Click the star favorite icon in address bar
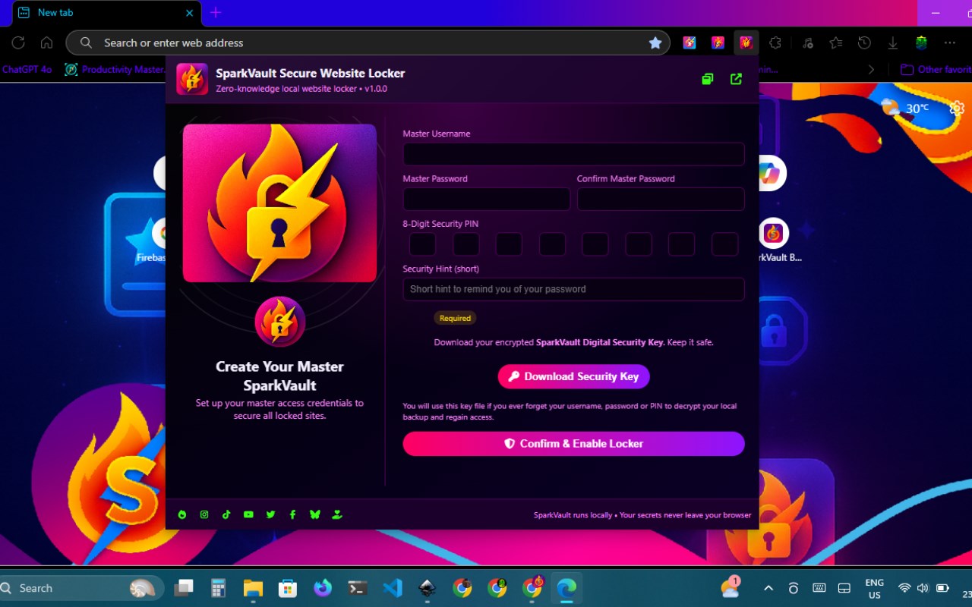 tap(655, 42)
